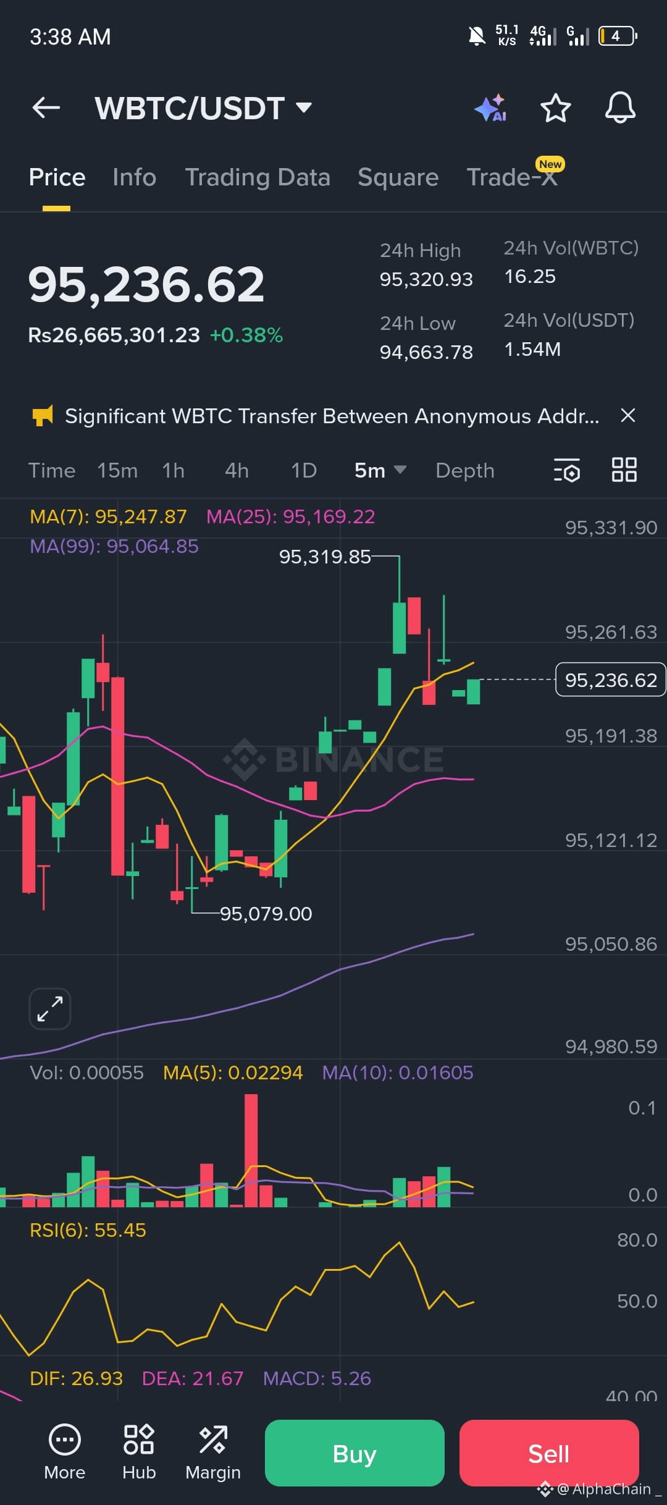The width and height of the screenshot is (667, 1505).
Task: Dismiss the WBTC transfer news banner
Action: point(628,416)
